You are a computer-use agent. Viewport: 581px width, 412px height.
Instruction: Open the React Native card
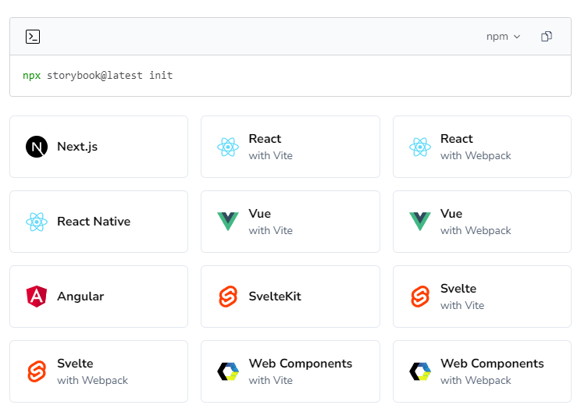(98, 222)
